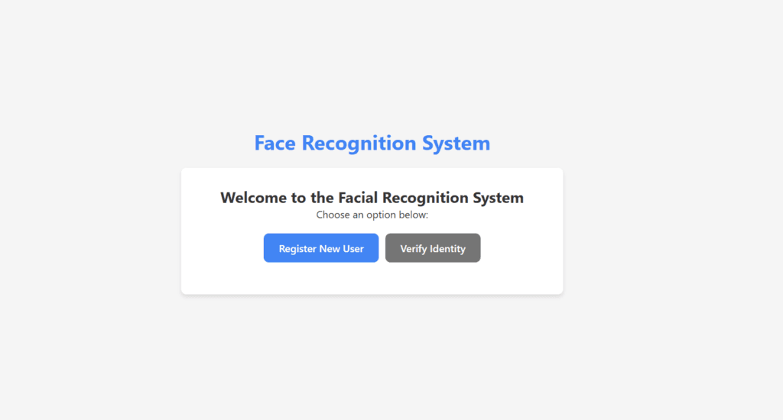Click the word 'Welcome' in the card heading
The image size is (783, 420).
click(254, 198)
